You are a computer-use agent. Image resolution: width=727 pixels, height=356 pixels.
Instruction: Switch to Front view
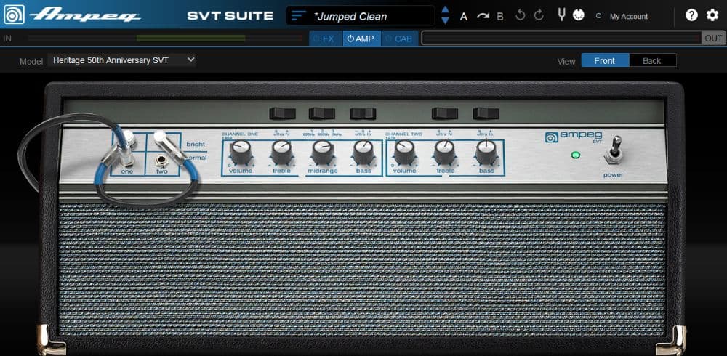605,61
